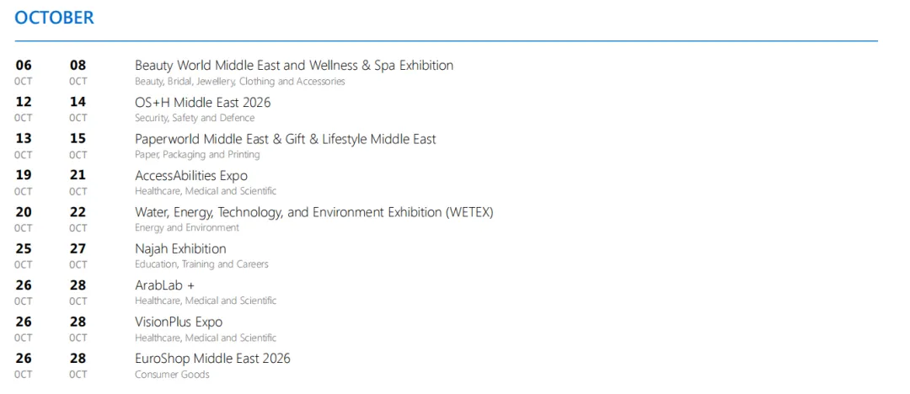Select Paperworld Middle East & Gift & Lifestyle
Screen dimensions: 910x394
(285, 139)
